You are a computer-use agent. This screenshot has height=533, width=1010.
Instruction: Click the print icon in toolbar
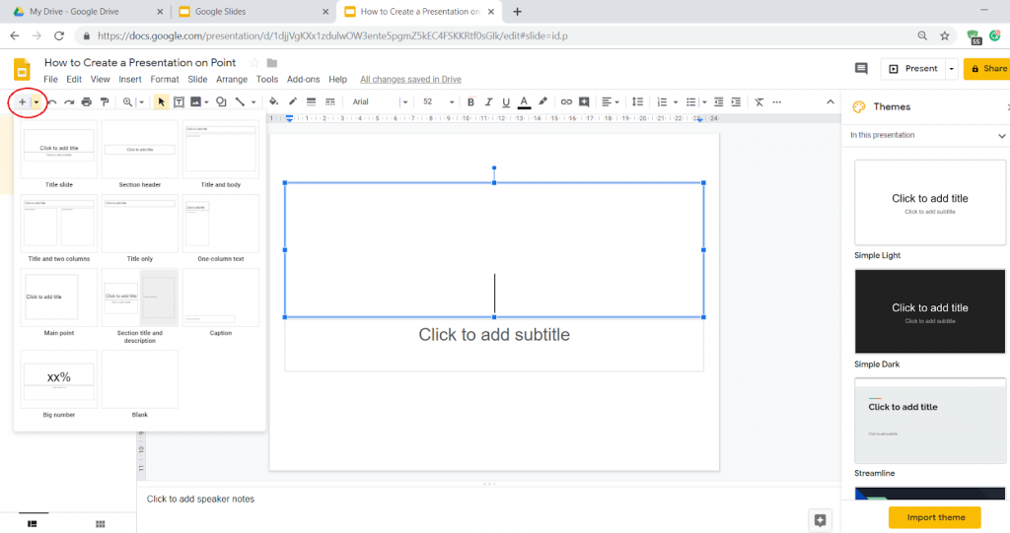pos(87,101)
